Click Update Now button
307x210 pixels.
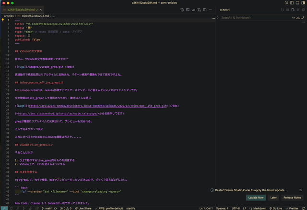pos(256,198)
